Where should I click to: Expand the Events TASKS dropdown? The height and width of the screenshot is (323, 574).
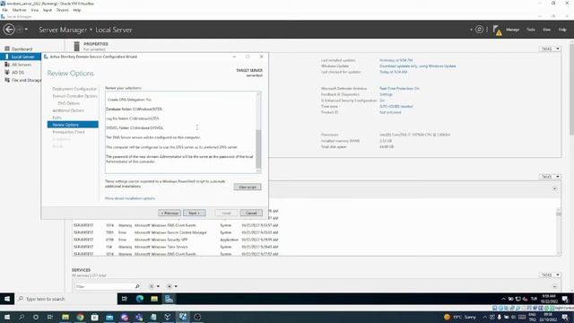[x=550, y=177]
